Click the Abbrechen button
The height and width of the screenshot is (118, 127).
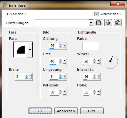[x=66, y=111]
